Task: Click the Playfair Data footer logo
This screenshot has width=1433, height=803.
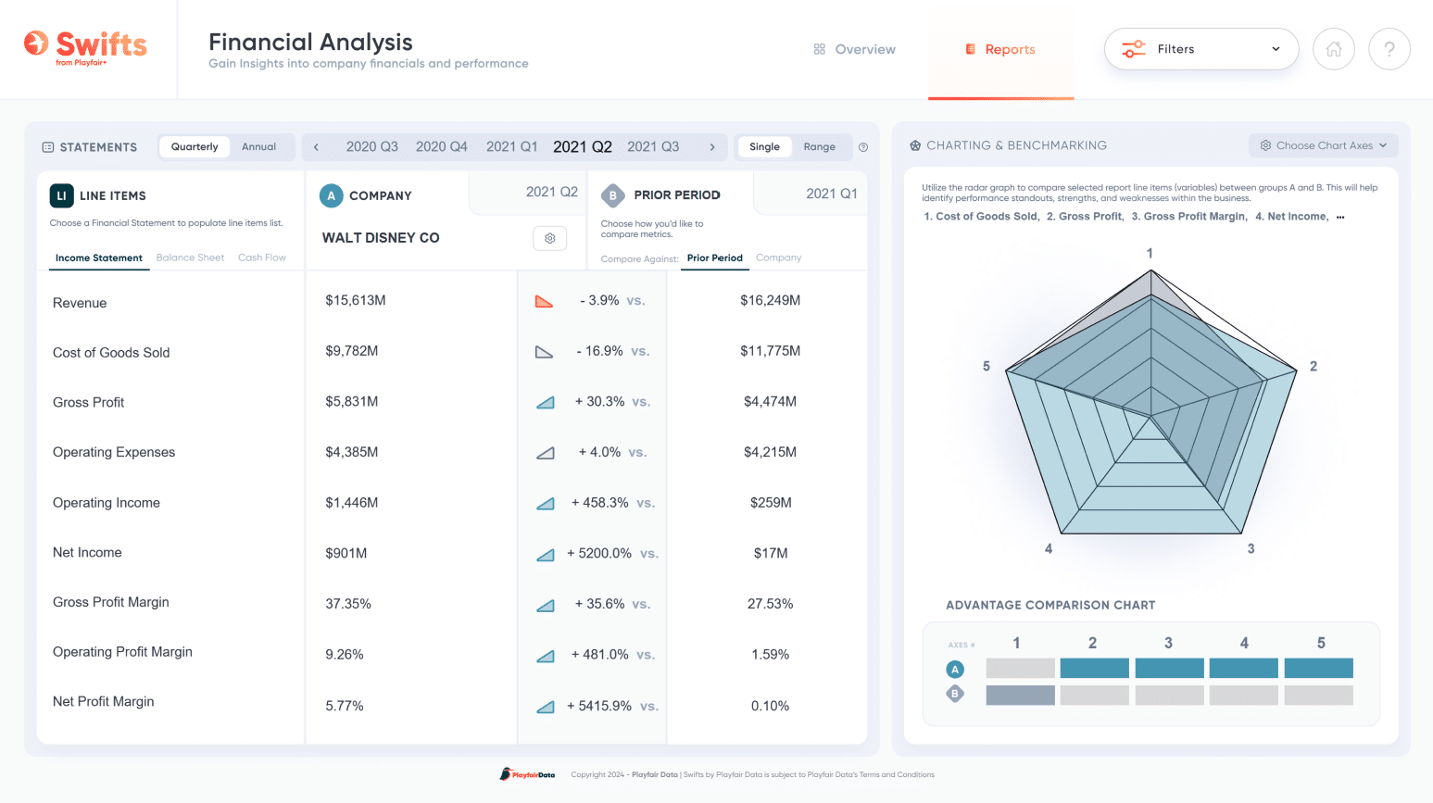Action: pyautogui.click(x=527, y=774)
